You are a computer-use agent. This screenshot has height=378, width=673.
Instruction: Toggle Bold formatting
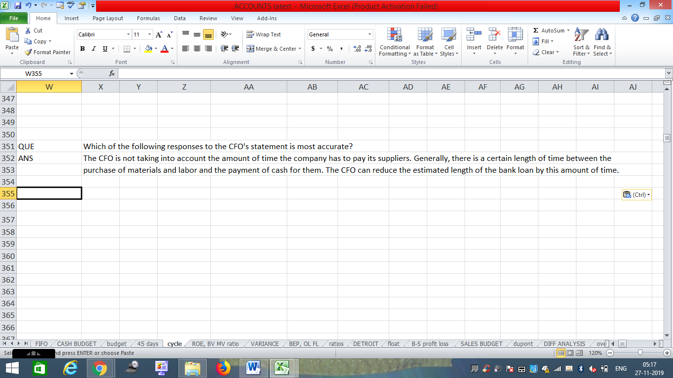[82, 49]
